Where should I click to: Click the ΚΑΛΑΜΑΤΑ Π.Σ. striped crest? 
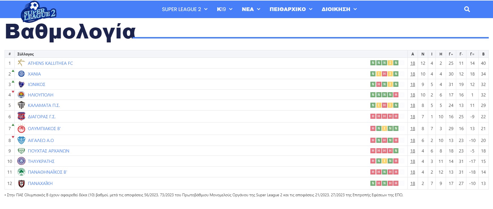(21, 105)
